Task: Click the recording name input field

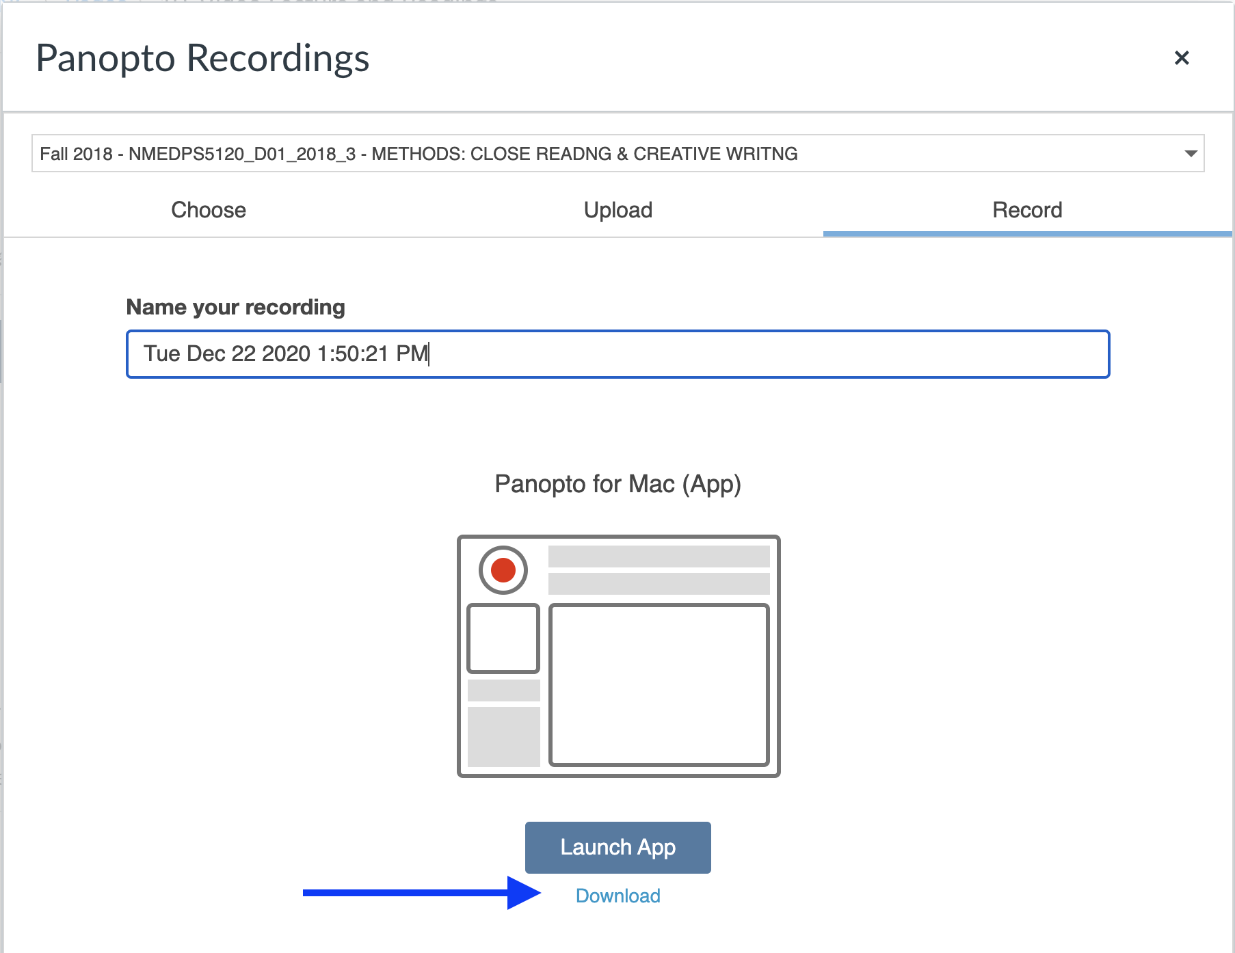Action: coord(617,354)
